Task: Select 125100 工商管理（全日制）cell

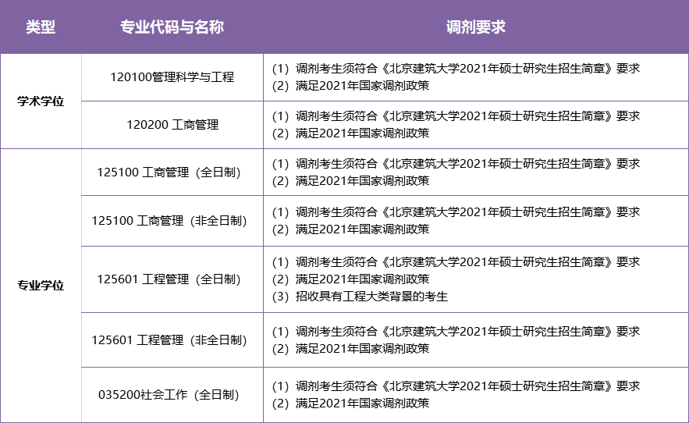Action: 172,172
